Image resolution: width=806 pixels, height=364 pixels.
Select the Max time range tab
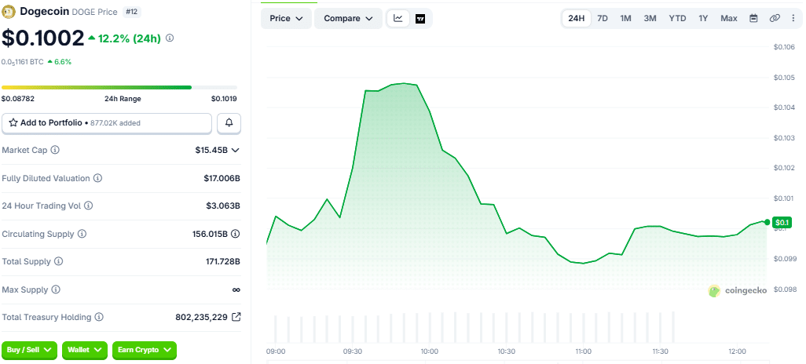pyautogui.click(x=729, y=19)
